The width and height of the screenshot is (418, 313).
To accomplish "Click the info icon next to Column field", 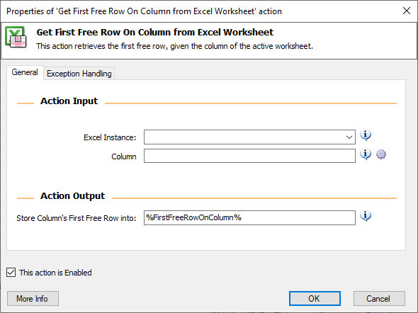I will click(366, 154).
